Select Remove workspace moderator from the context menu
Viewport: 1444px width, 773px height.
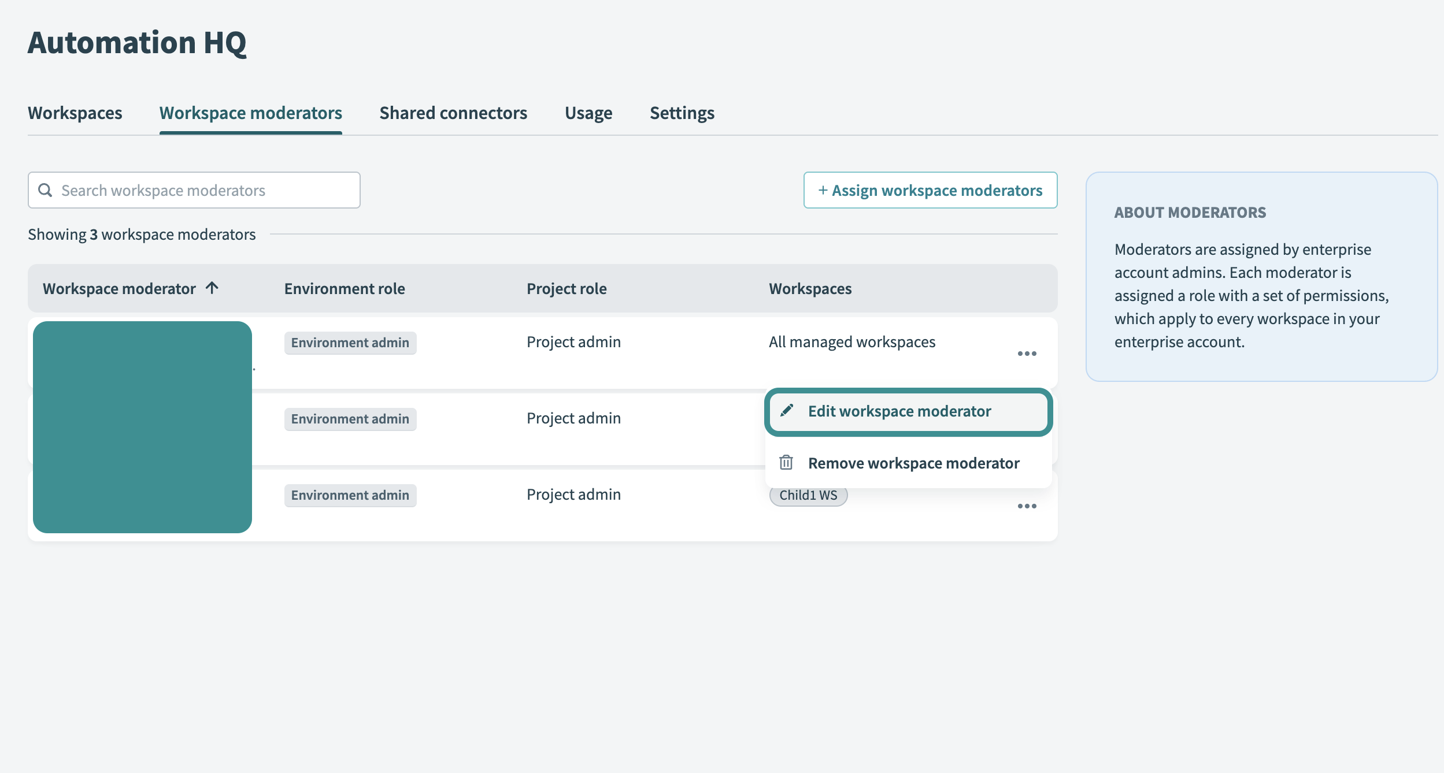pyautogui.click(x=913, y=462)
